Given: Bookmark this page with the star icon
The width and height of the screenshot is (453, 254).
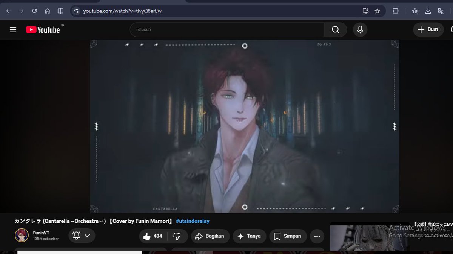Looking at the screenshot, I should coord(377,11).
